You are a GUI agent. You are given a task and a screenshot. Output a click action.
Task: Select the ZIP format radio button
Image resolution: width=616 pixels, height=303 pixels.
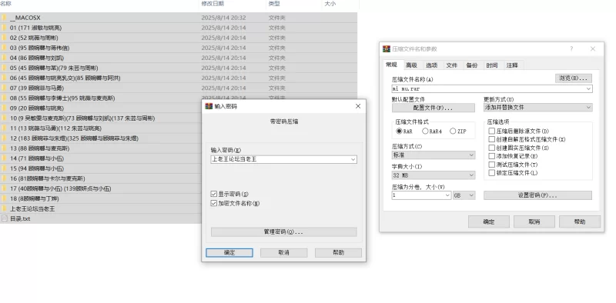[x=453, y=131]
